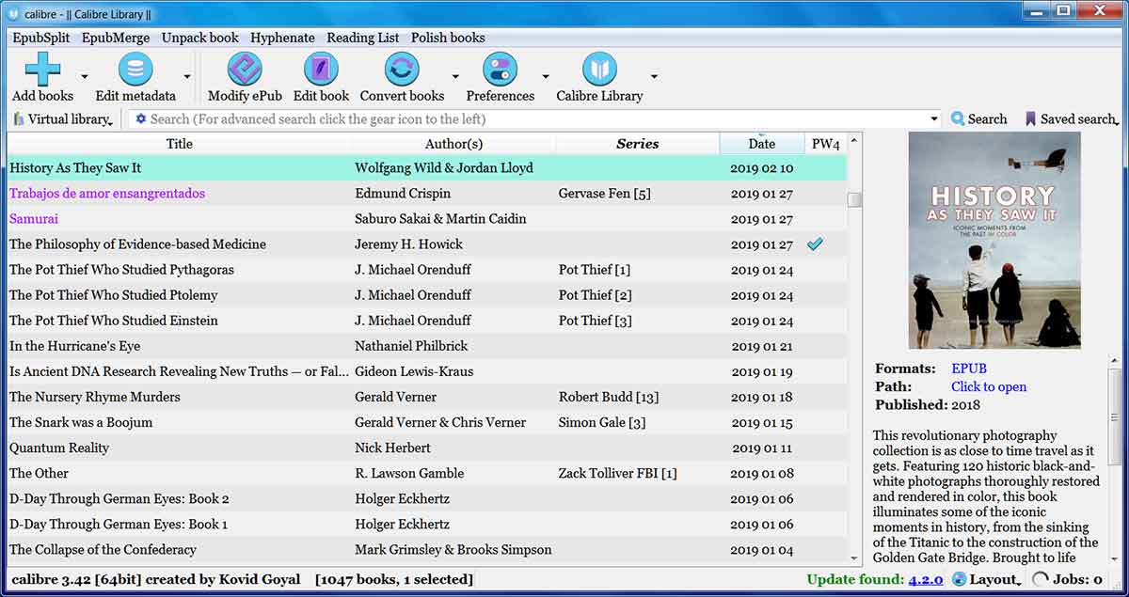Select 'D-Day Through German Eyes: Book 1'
Screen dimensions: 1129x597
(x=119, y=524)
